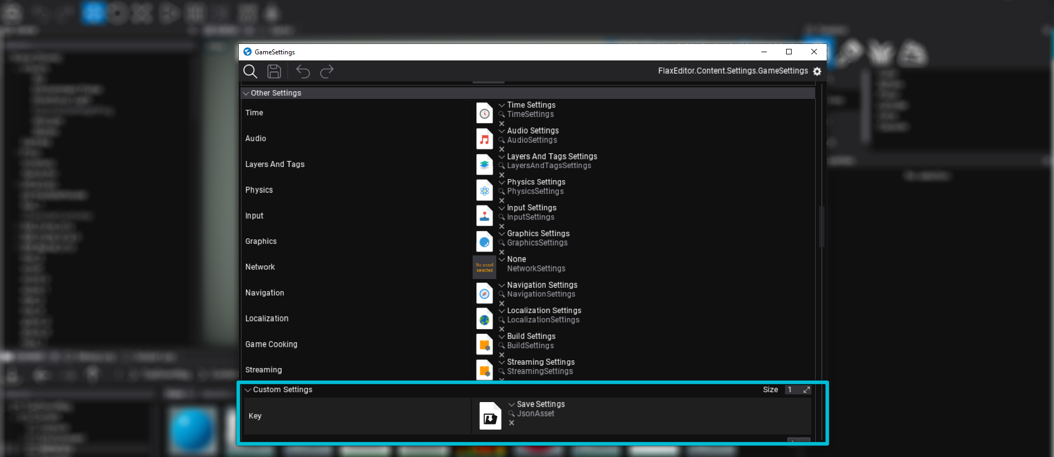Screen dimensions: 1054x457
Task: Clear the Graphics Settings asset with its X
Action: (502, 252)
